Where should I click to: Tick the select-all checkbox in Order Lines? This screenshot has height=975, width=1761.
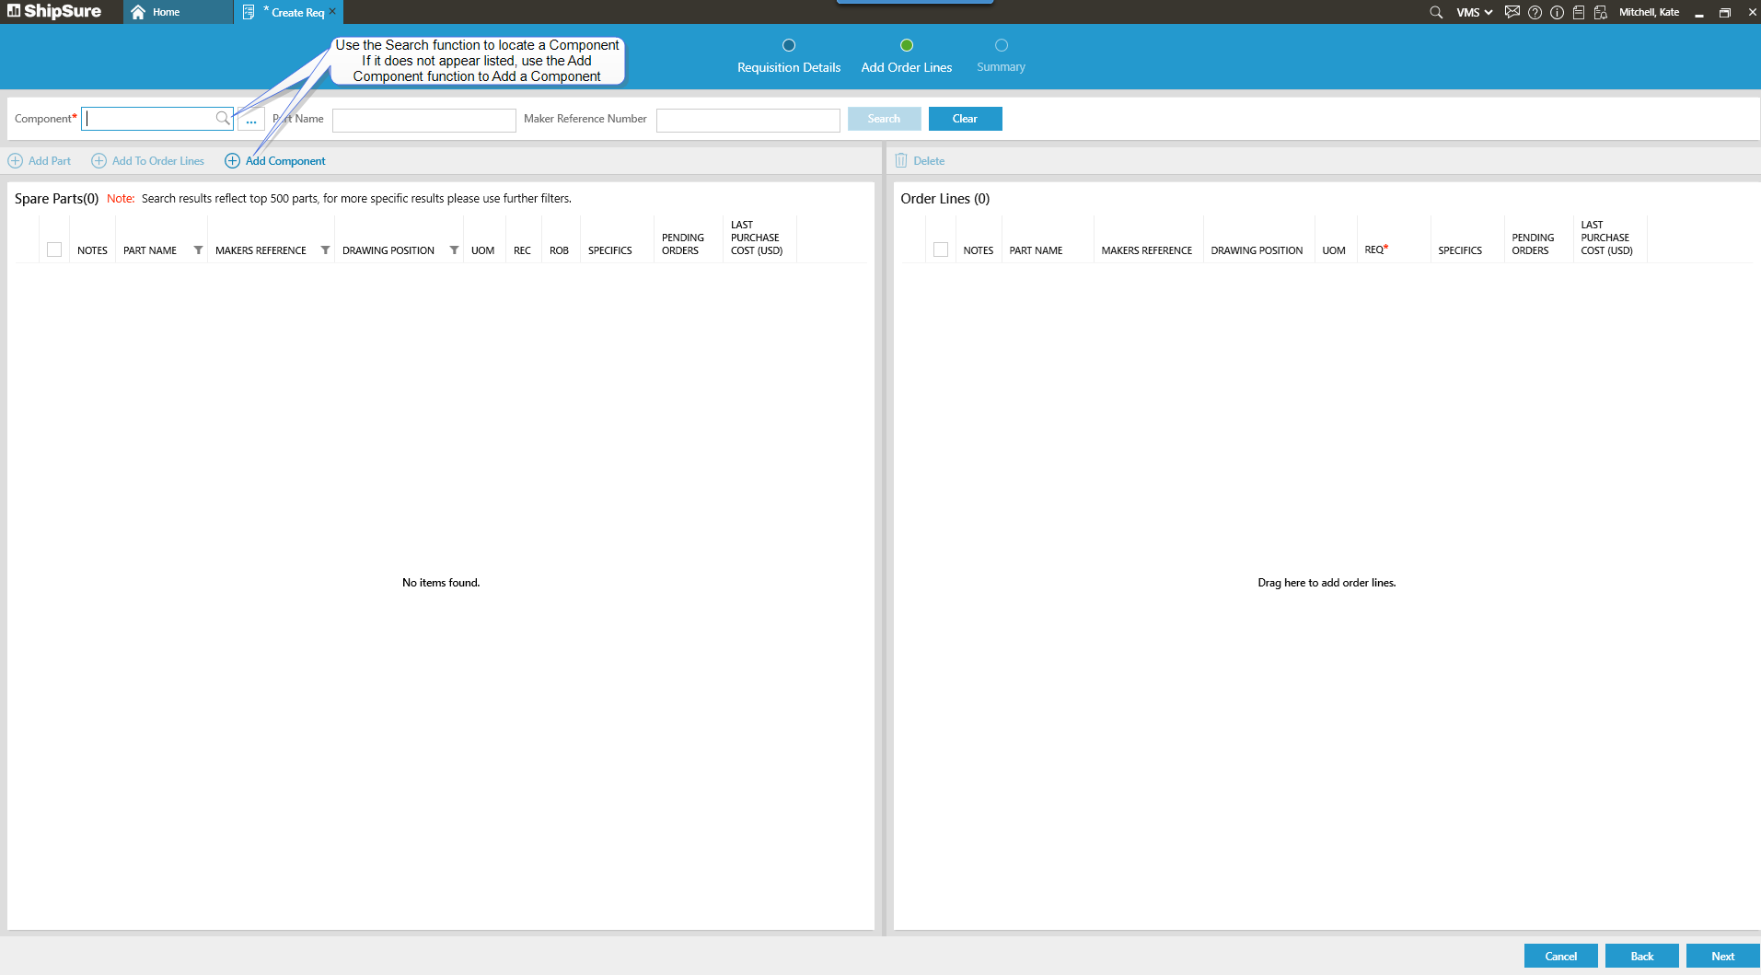pos(940,250)
